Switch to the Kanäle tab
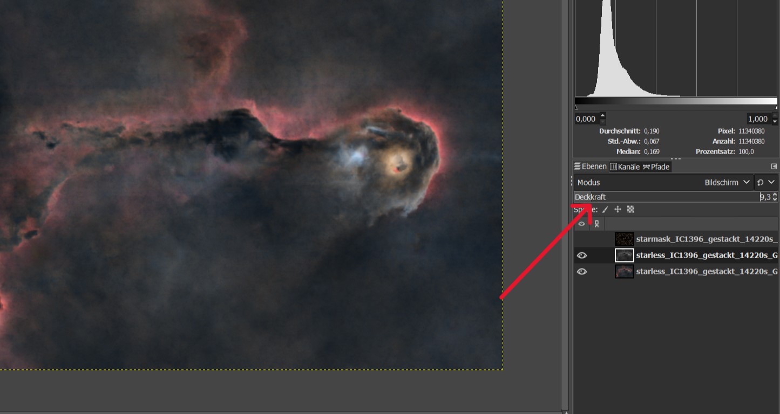The height and width of the screenshot is (414, 780). click(x=625, y=167)
